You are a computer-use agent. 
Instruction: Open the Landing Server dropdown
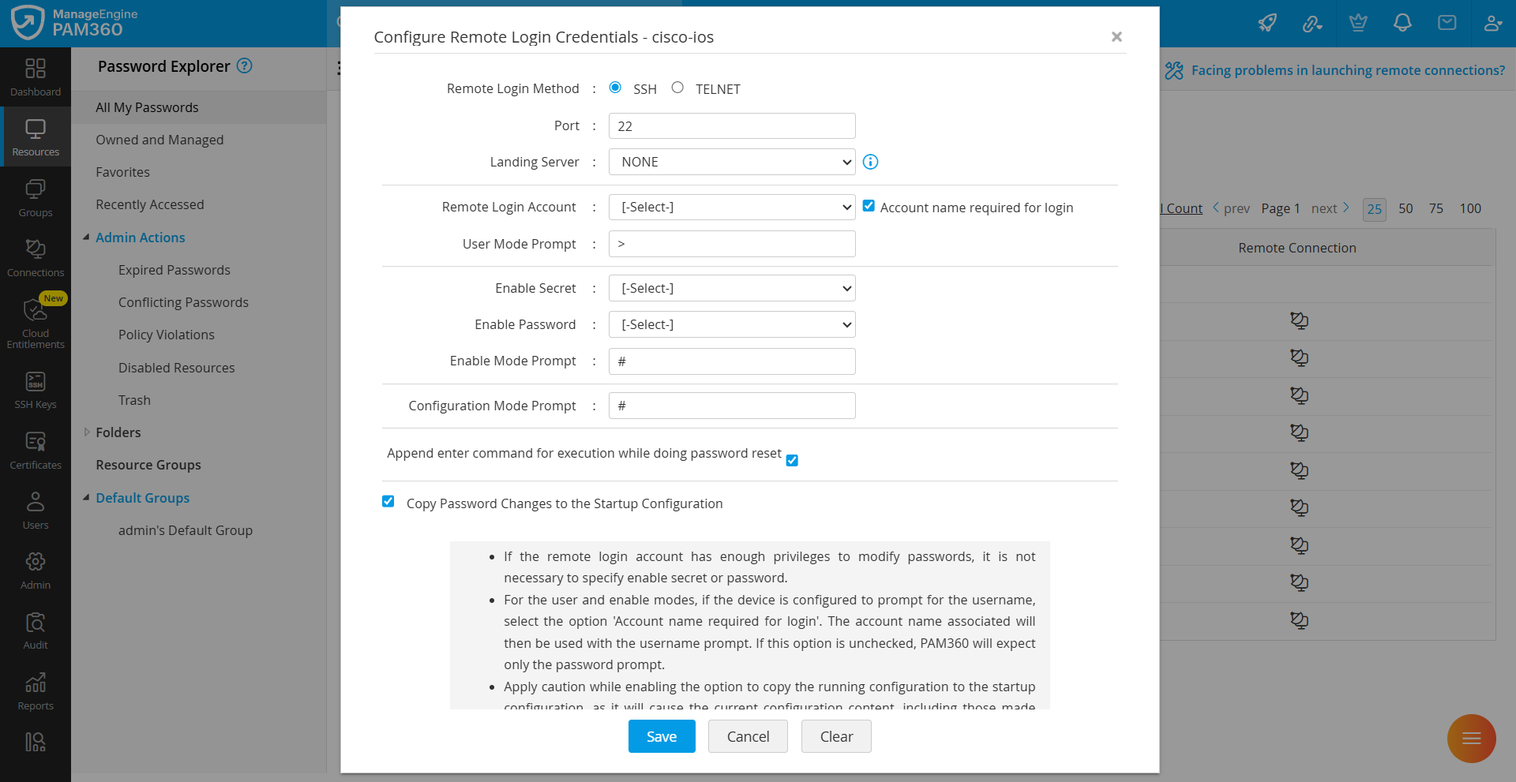pyautogui.click(x=732, y=162)
